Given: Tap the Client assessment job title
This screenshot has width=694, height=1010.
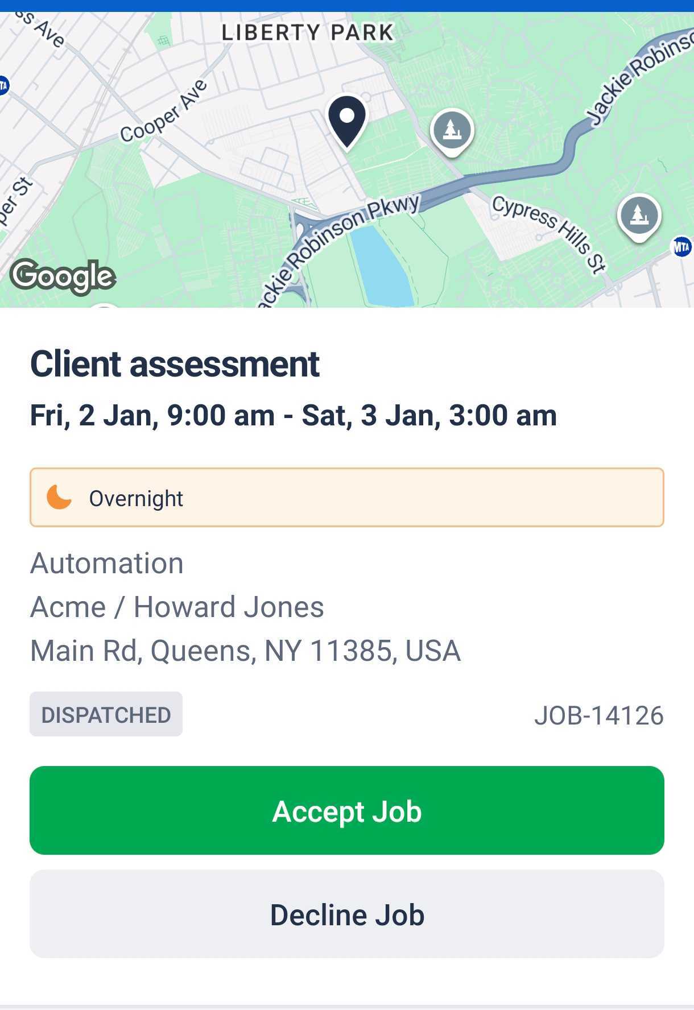Looking at the screenshot, I should pyautogui.click(x=175, y=364).
